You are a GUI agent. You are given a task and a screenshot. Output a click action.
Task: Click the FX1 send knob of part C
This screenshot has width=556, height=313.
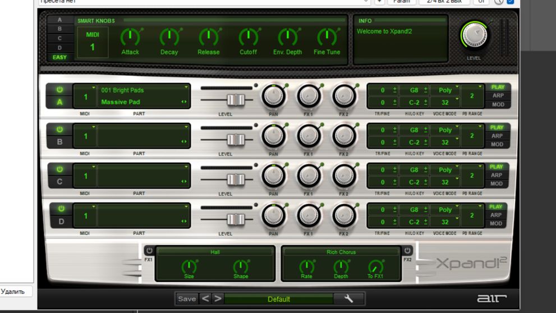[309, 176]
